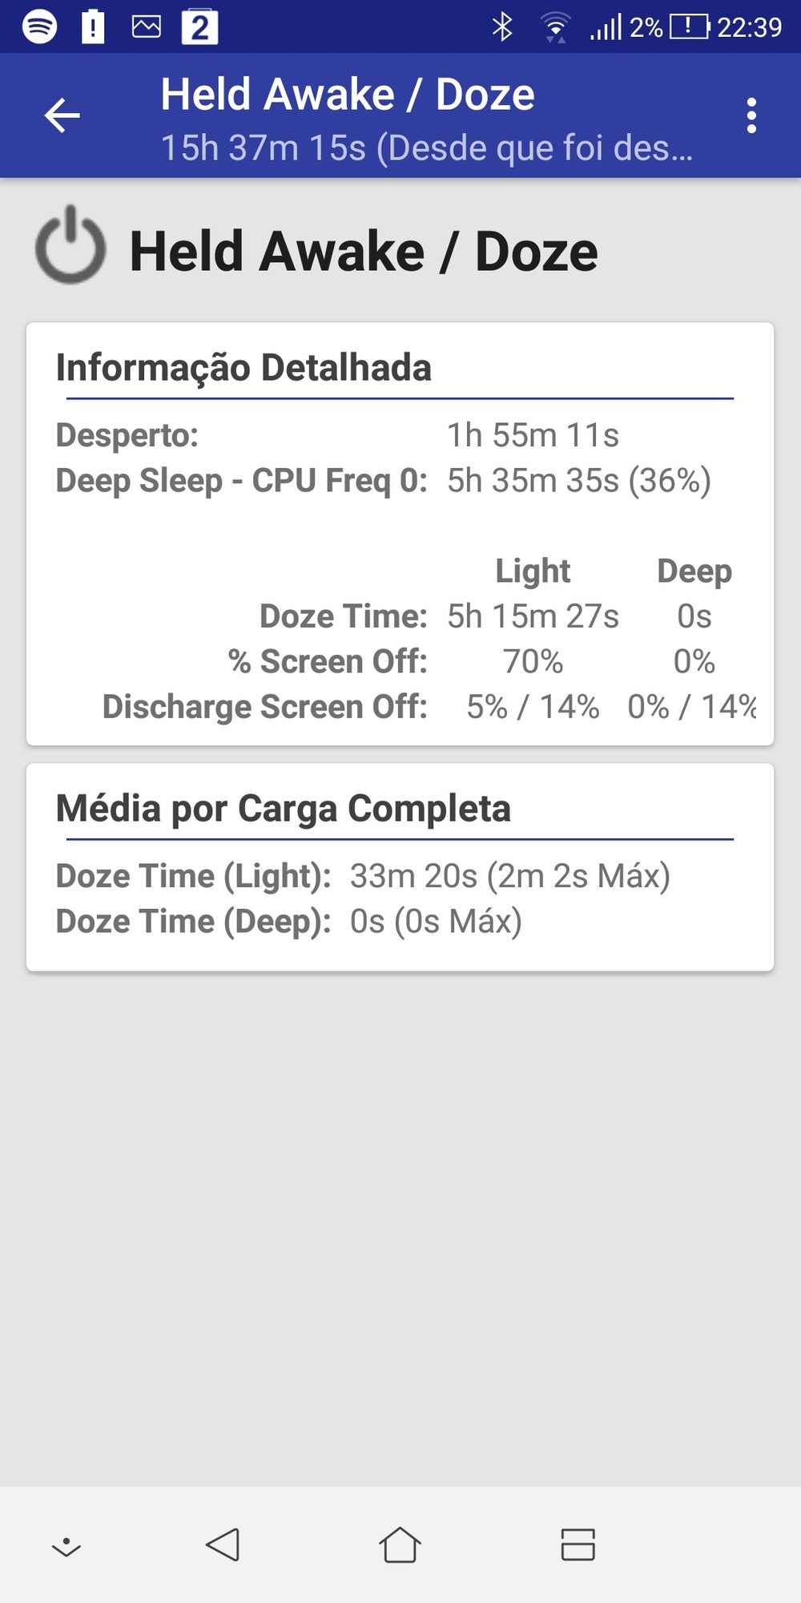Tap the low battery indicator icon

click(689, 27)
